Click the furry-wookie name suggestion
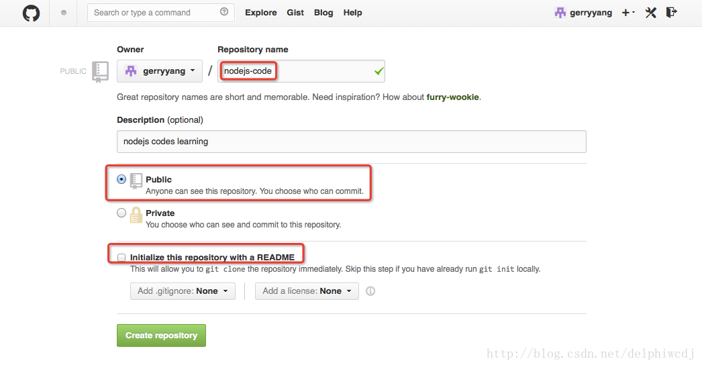The width and height of the screenshot is (702, 367). 452,97
